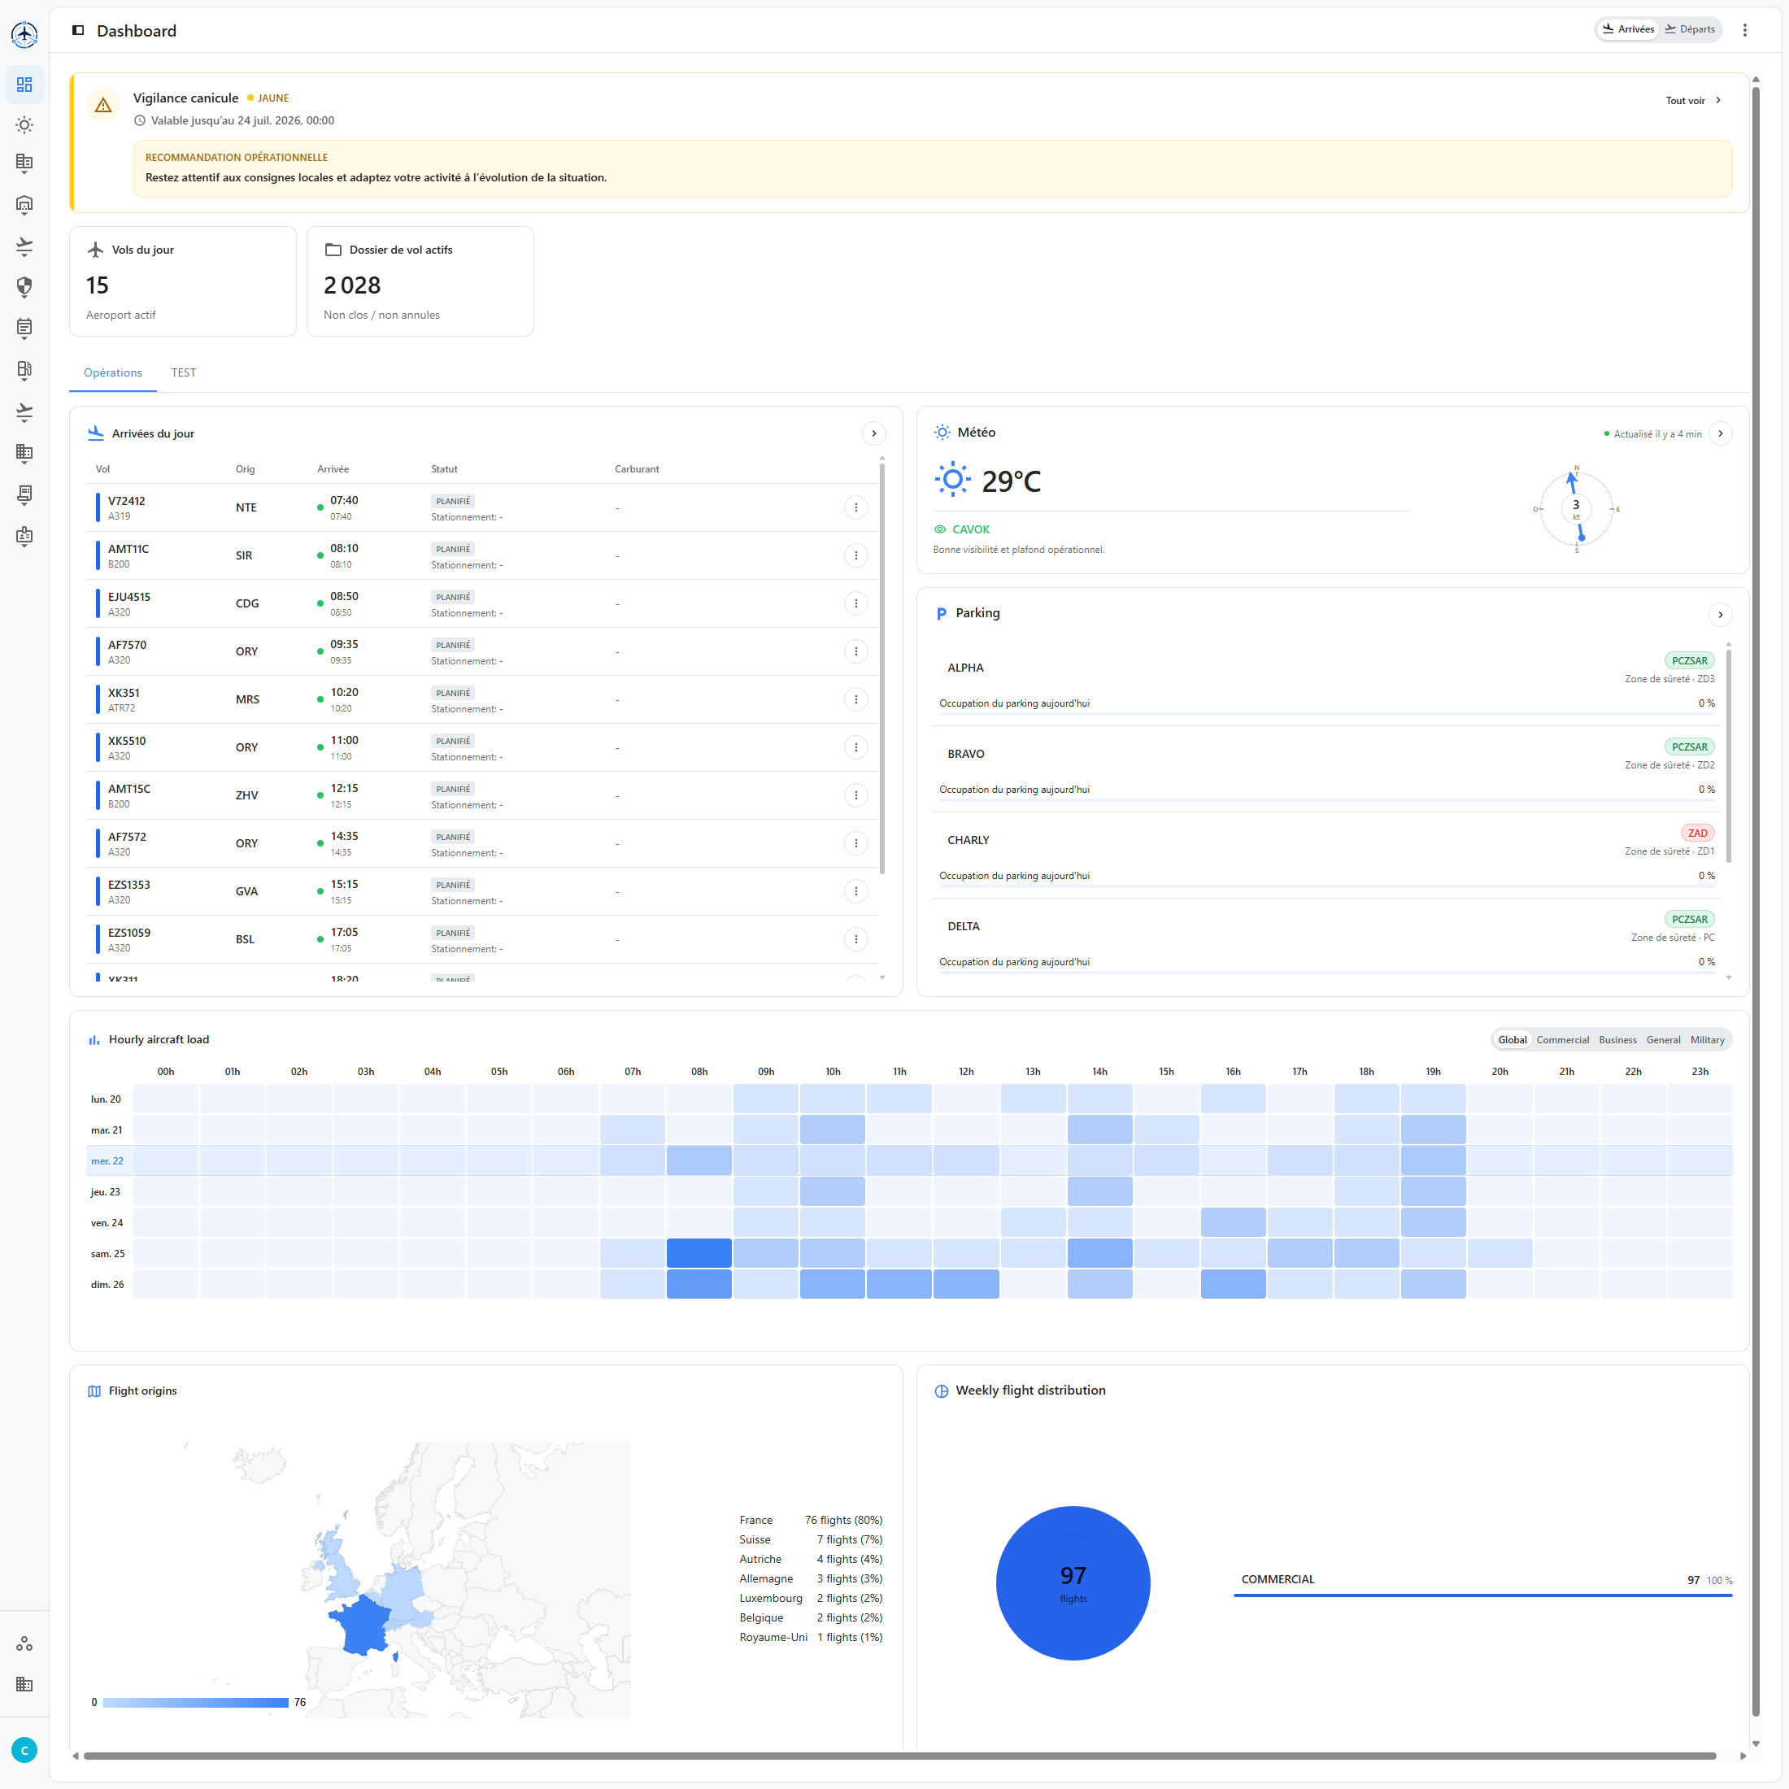This screenshot has width=1789, height=1789.
Task: Toggle the sidebar panel icon beside Dashboard title
Action: click(x=78, y=31)
